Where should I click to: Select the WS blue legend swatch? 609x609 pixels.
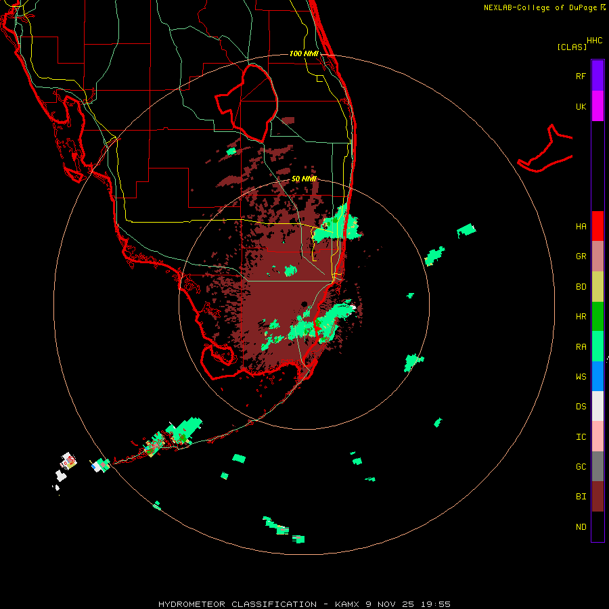pos(597,376)
